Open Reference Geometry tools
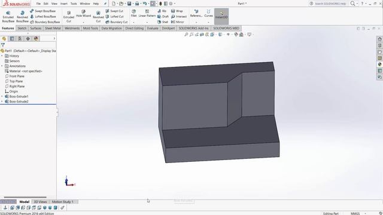 click(x=196, y=13)
